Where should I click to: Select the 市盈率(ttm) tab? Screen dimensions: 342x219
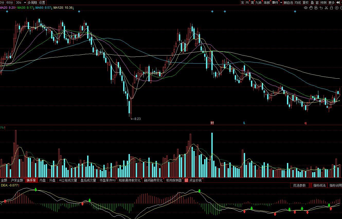(107, 180)
